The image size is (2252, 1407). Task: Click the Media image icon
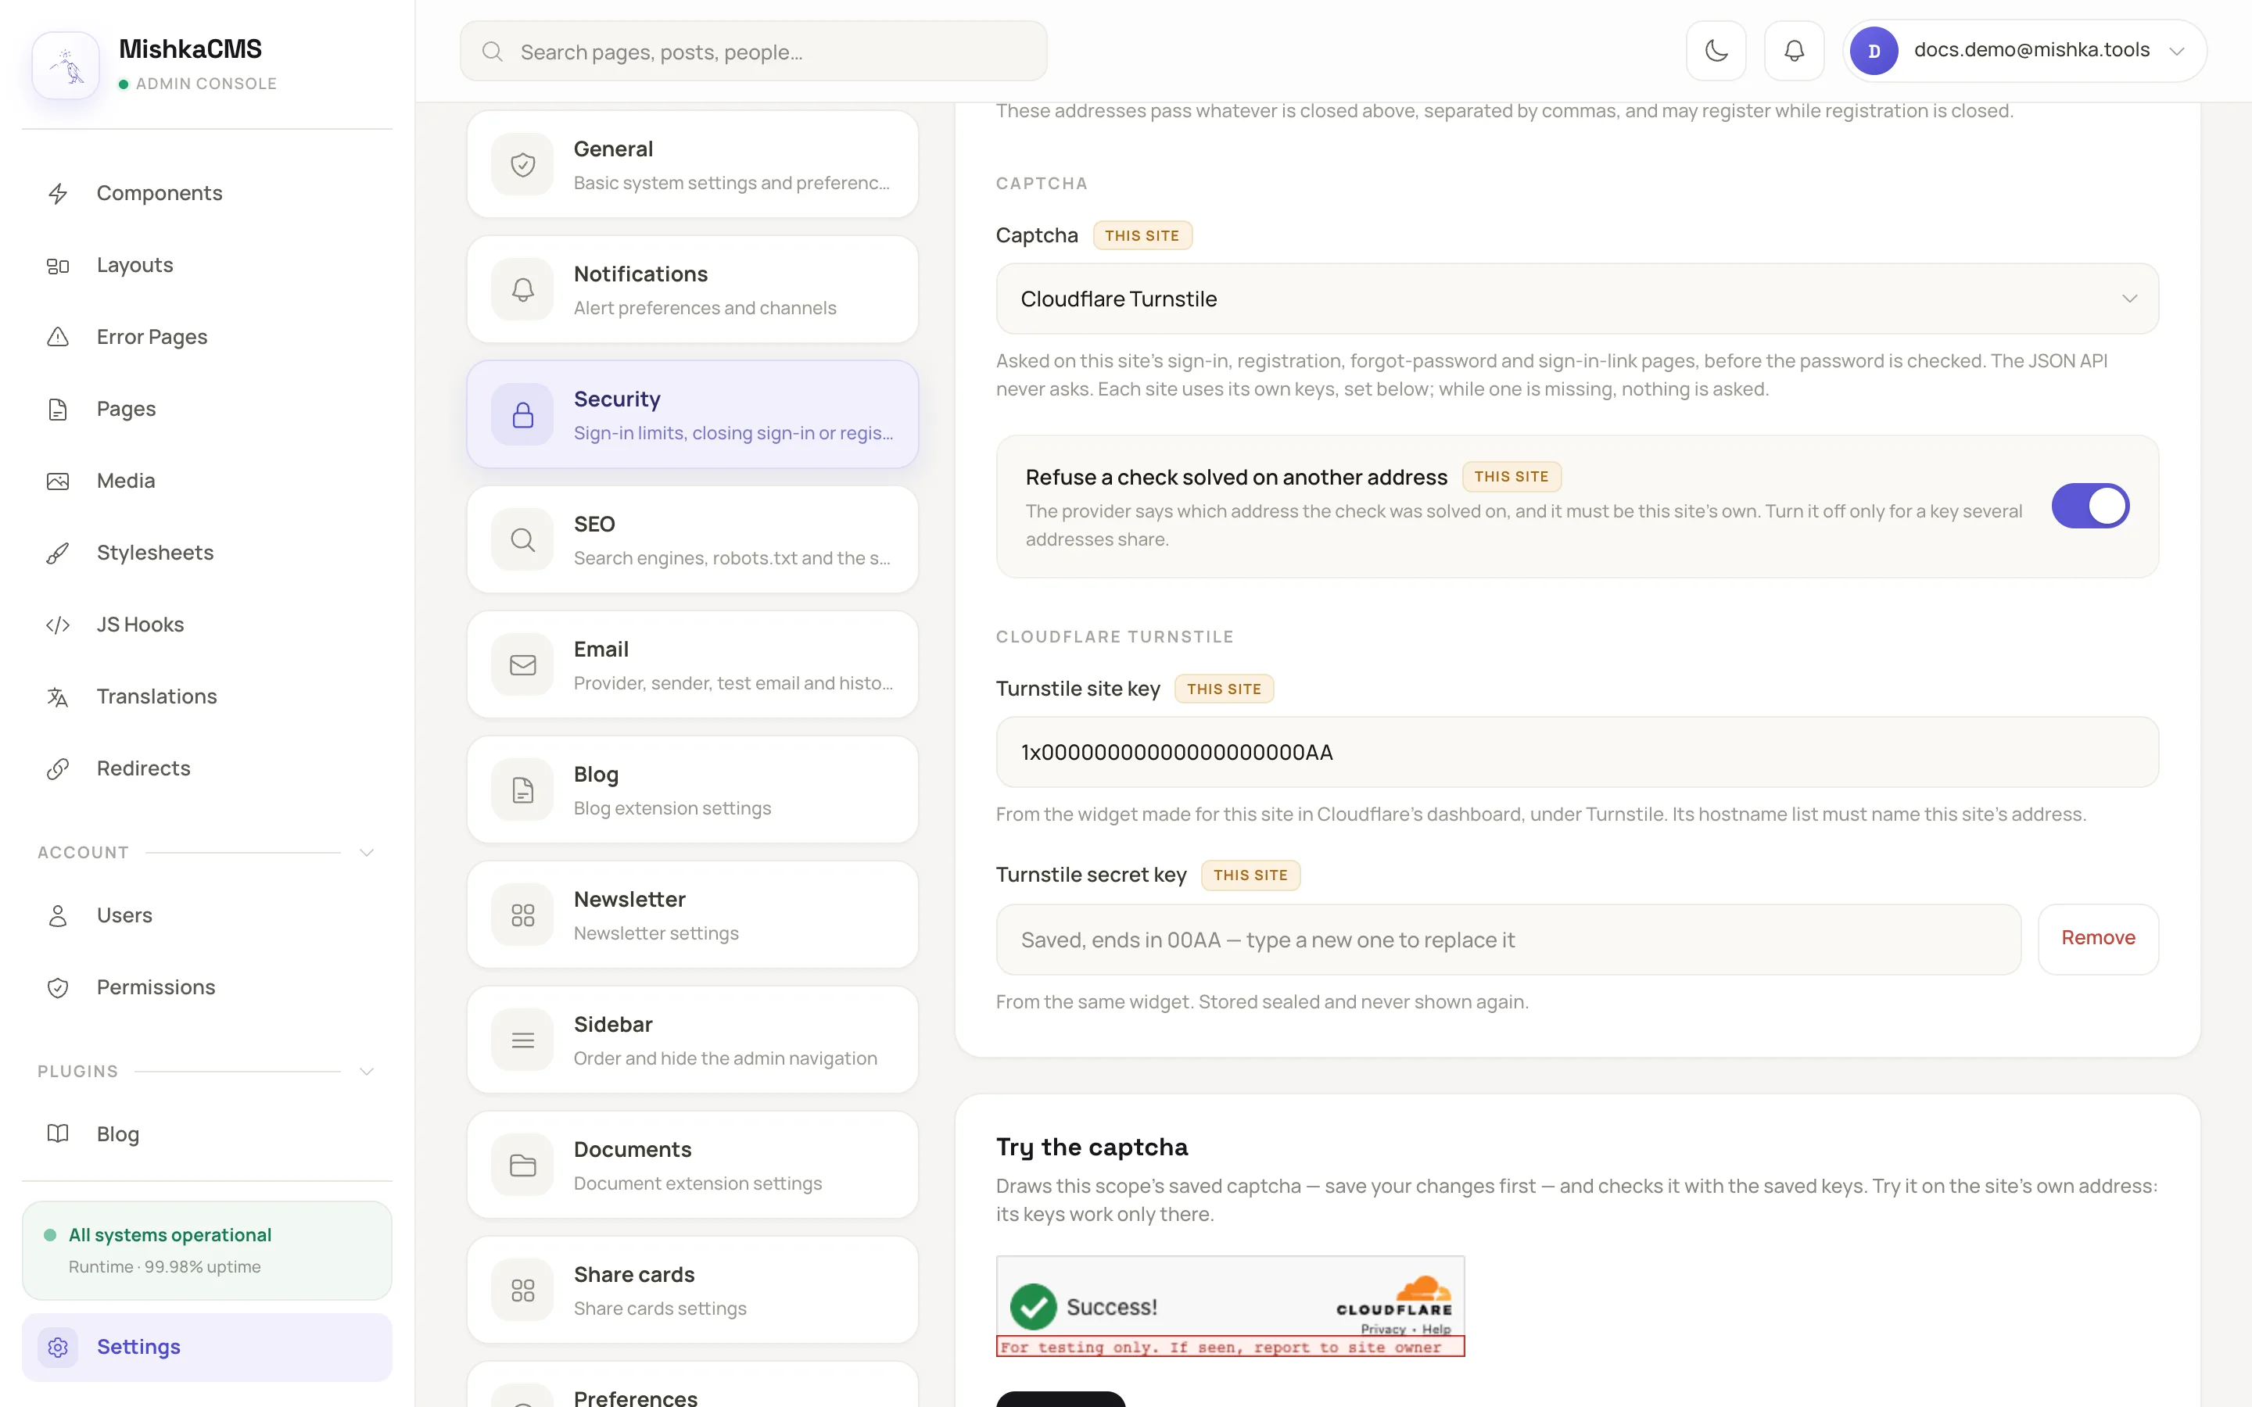(58, 481)
